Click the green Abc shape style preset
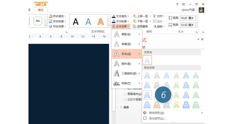Viewport: 233px width, 124px height. pos(38,21)
